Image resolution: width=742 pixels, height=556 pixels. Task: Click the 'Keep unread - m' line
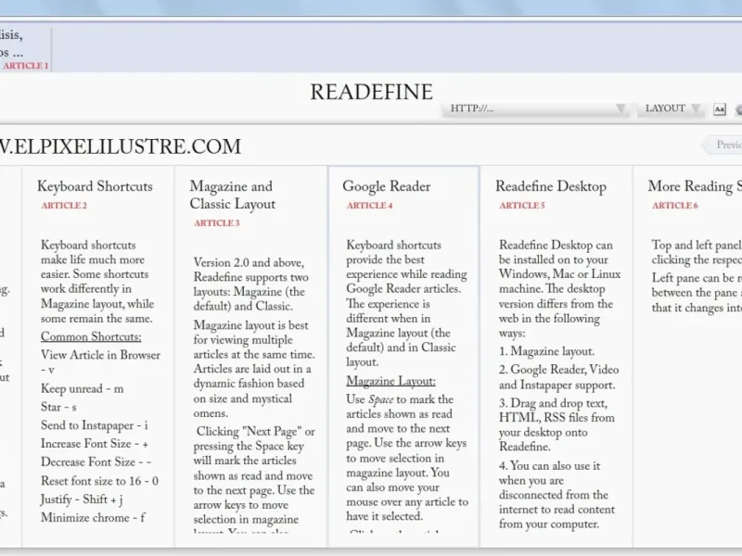click(x=82, y=388)
